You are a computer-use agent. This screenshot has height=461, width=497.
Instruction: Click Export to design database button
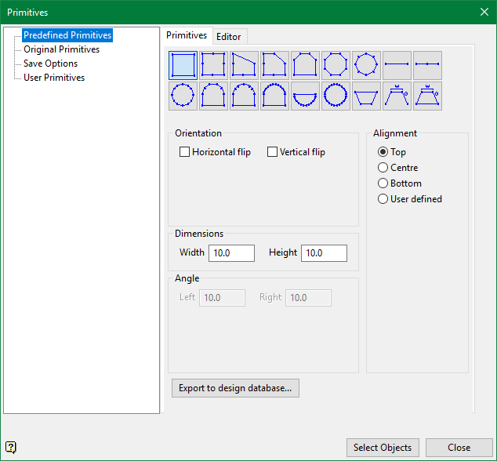235,388
